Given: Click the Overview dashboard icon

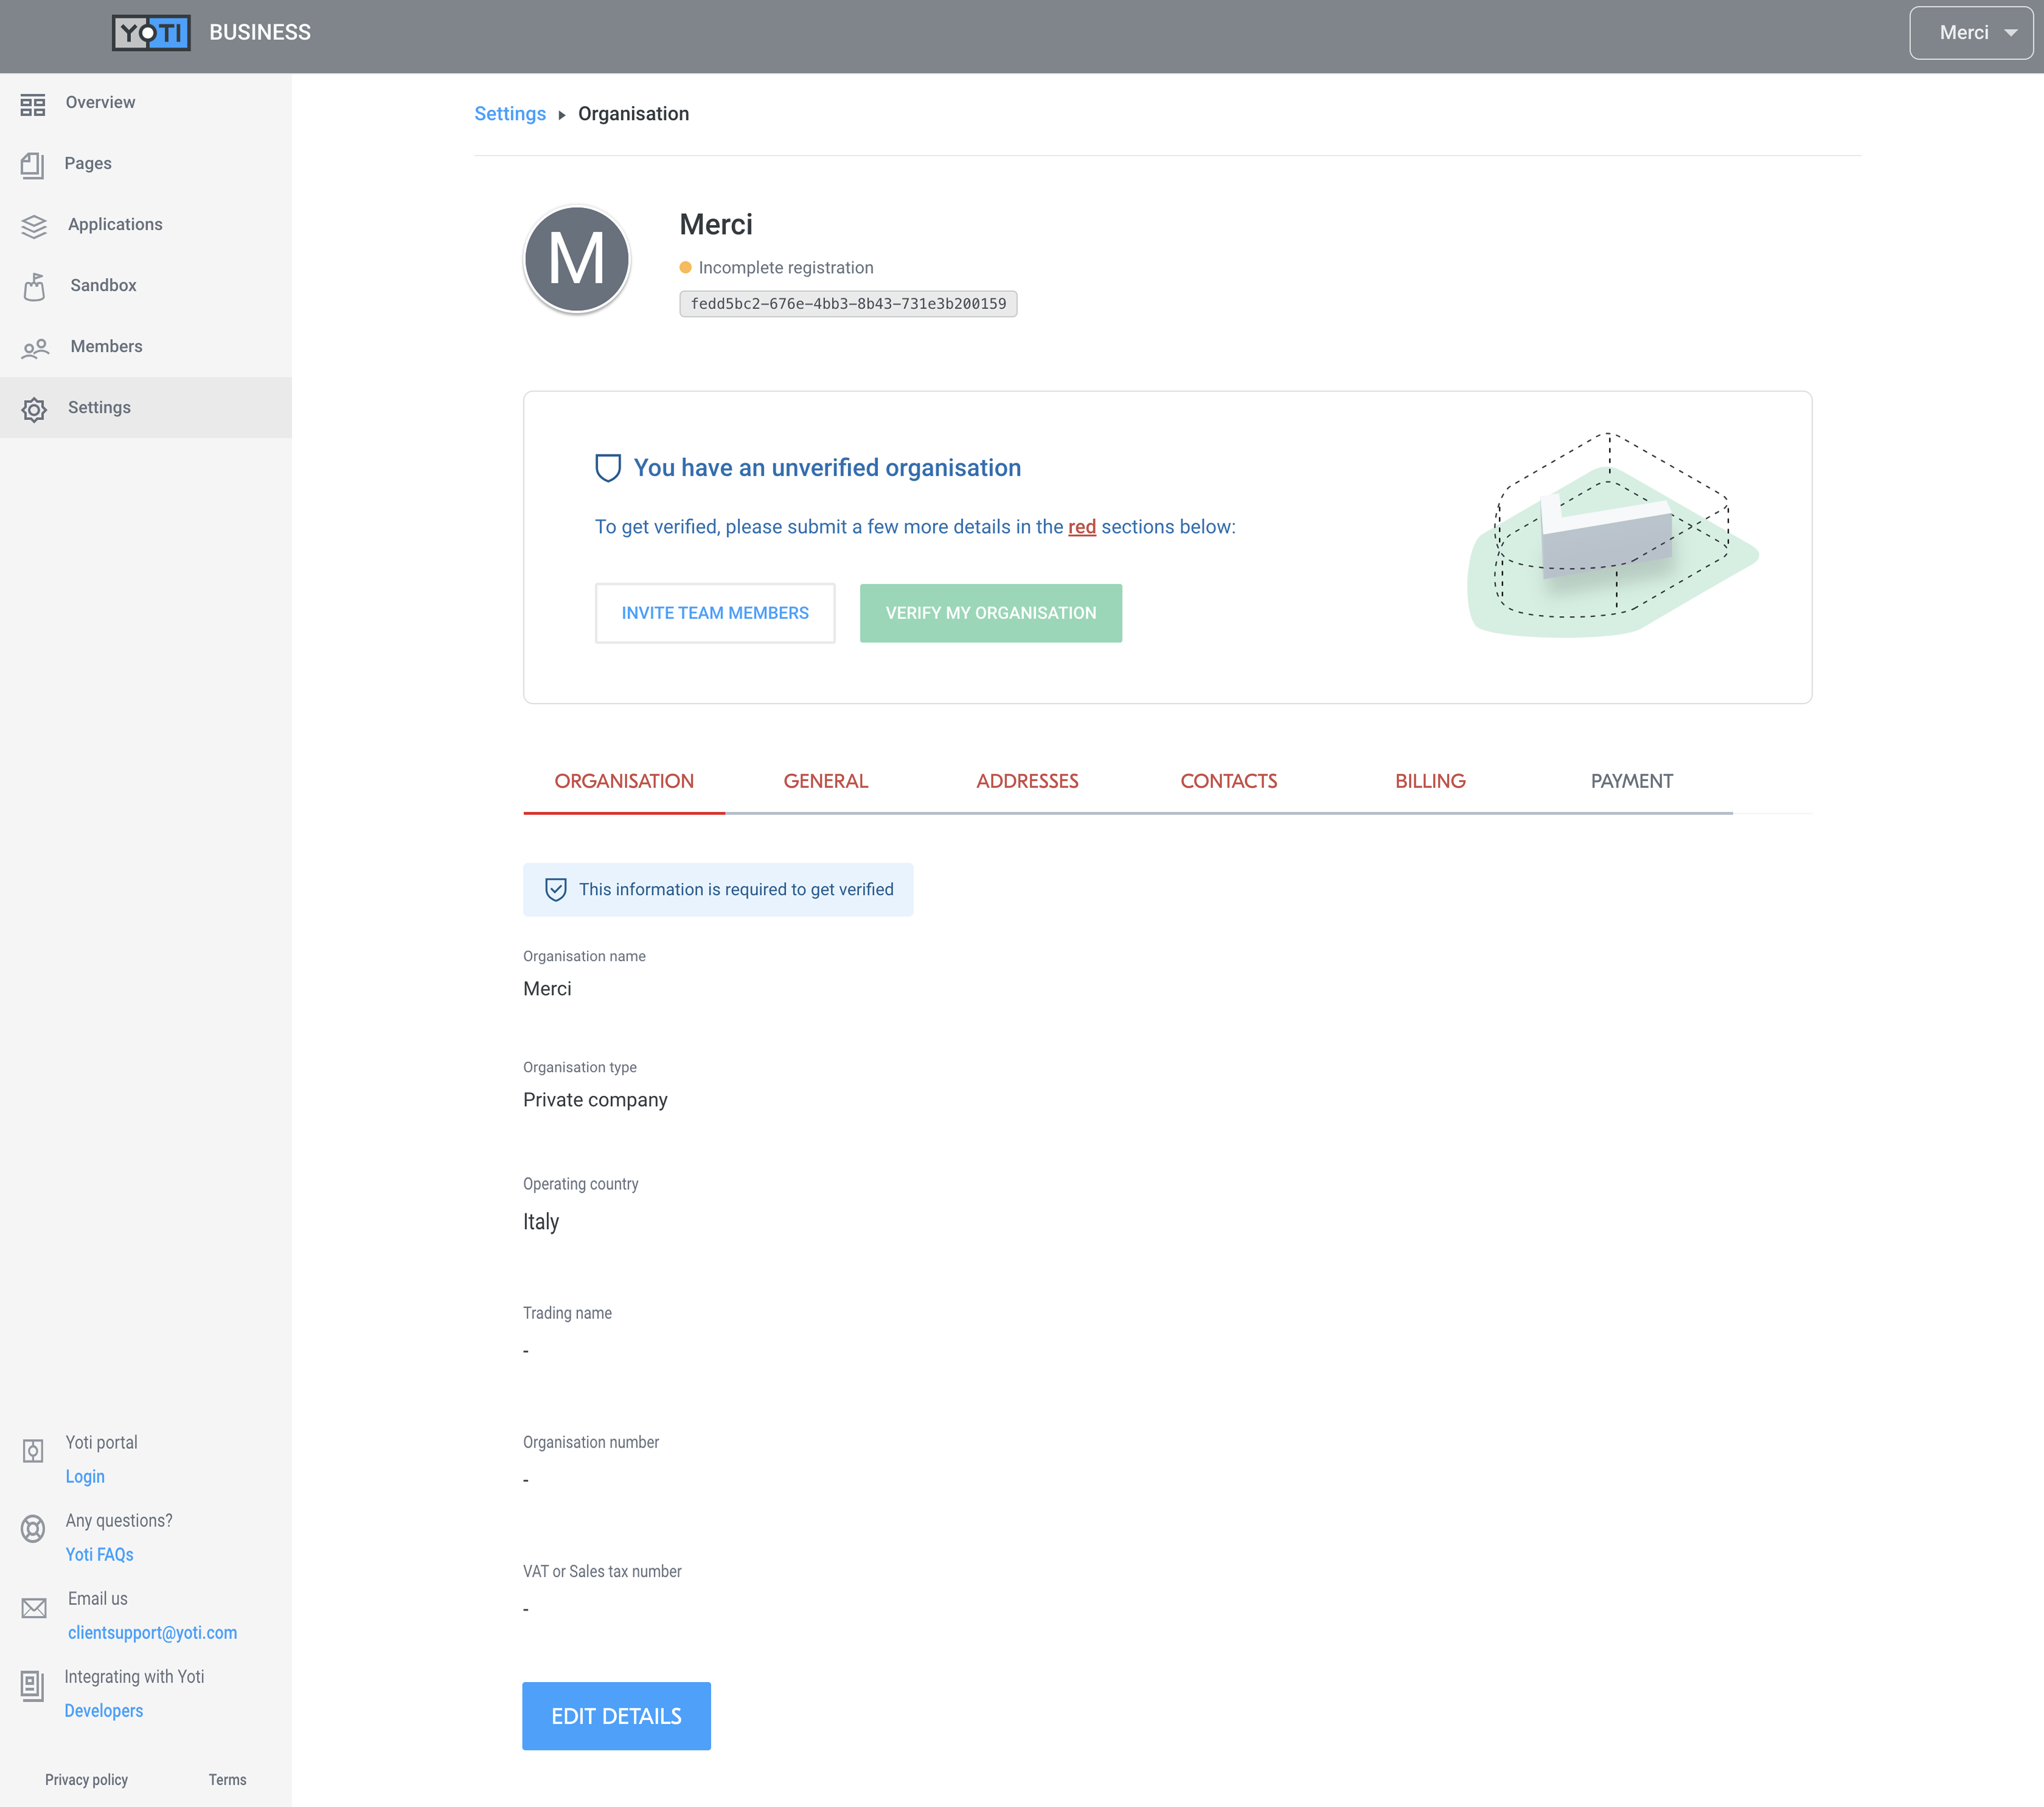Looking at the screenshot, I should tap(33, 104).
